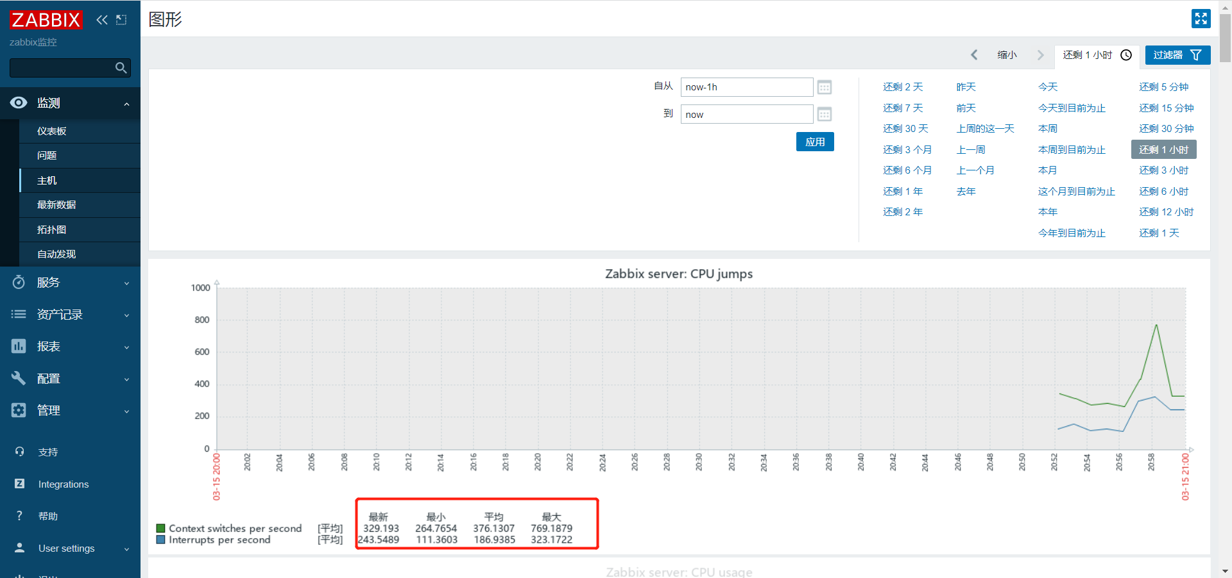Open the 问题 menu item

point(80,156)
